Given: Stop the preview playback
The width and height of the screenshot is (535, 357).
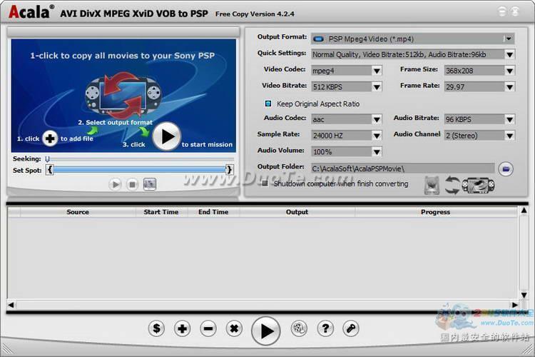Looking at the screenshot, I should pyautogui.click(x=132, y=184).
